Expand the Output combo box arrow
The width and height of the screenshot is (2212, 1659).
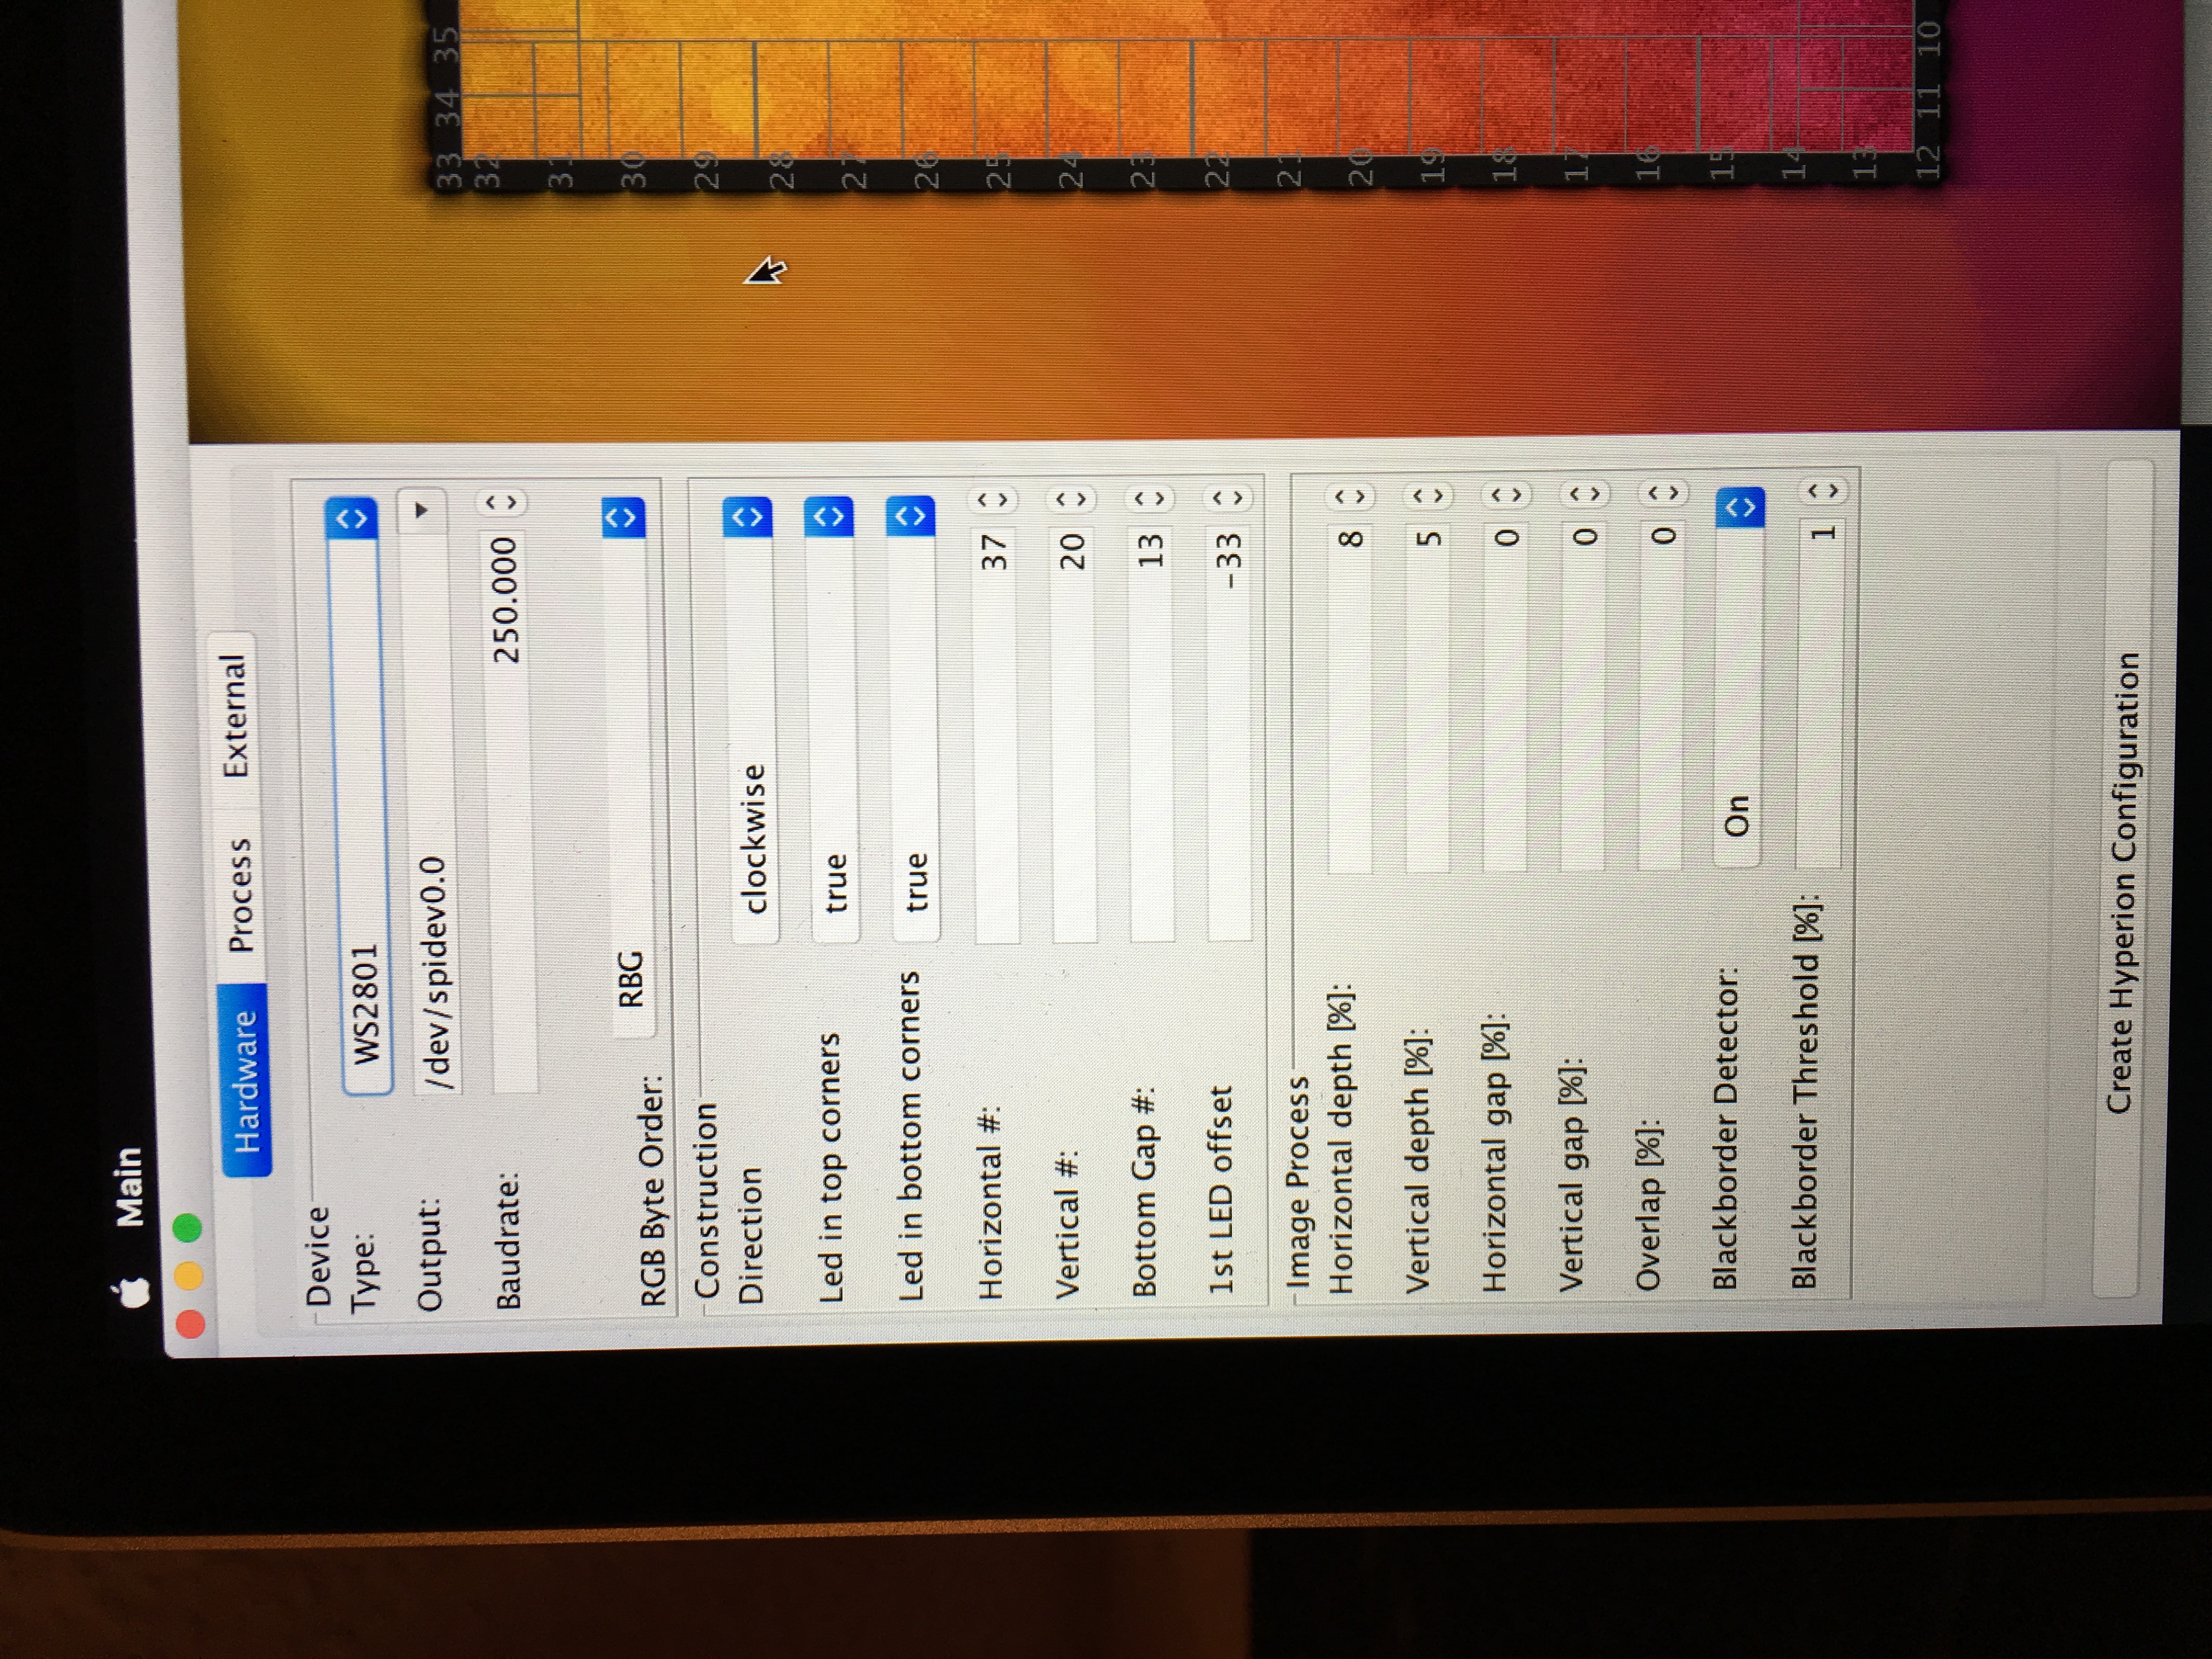[422, 510]
